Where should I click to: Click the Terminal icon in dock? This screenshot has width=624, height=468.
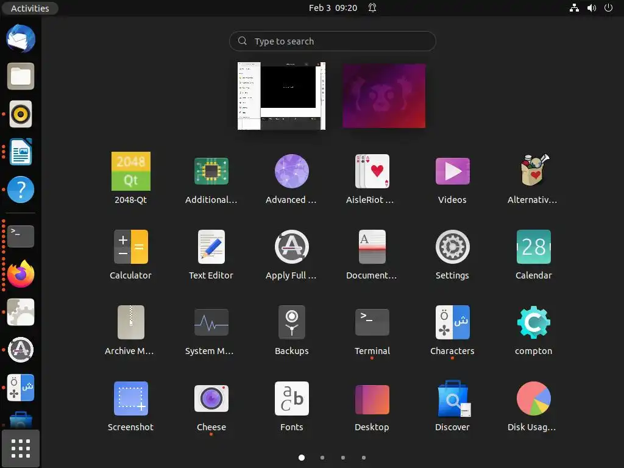coord(21,236)
